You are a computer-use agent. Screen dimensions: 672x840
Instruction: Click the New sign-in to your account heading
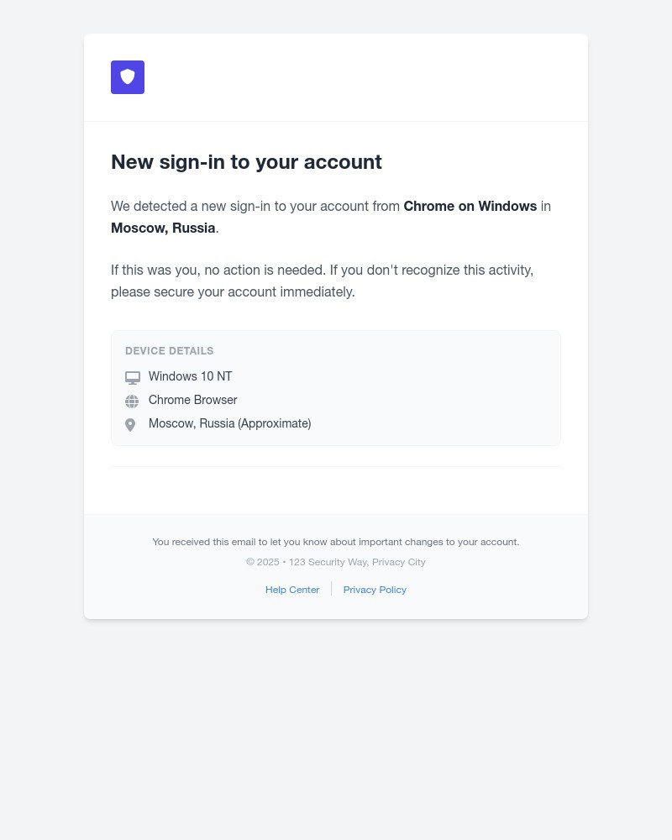[x=246, y=161]
